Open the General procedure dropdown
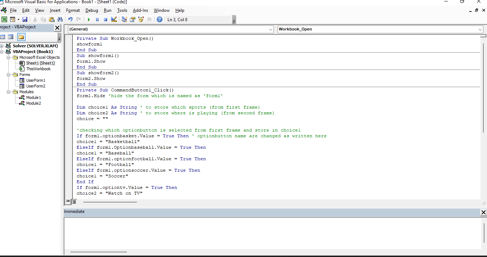Image resolution: width=487 pixels, height=257 pixels. point(271,29)
